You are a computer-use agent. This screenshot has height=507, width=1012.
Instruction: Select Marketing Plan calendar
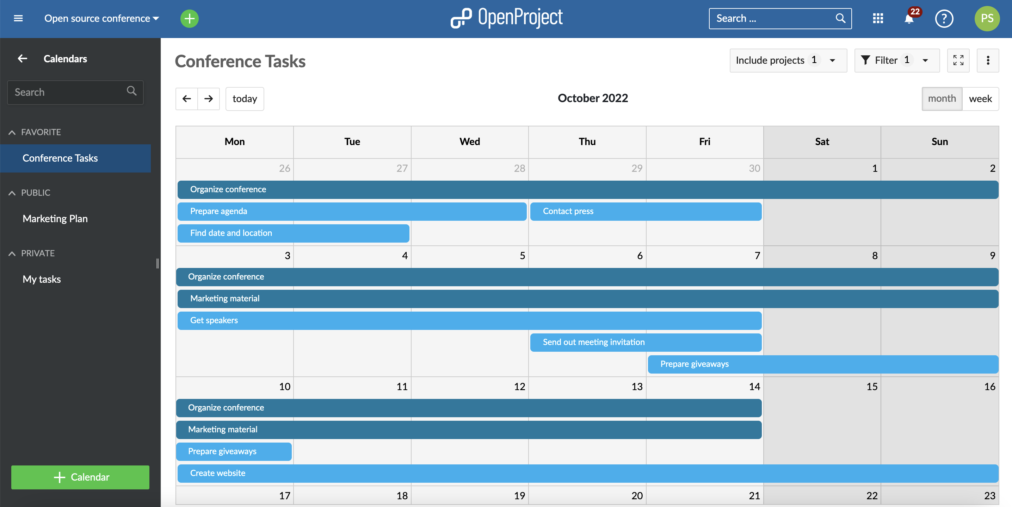click(x=55, y=219)
